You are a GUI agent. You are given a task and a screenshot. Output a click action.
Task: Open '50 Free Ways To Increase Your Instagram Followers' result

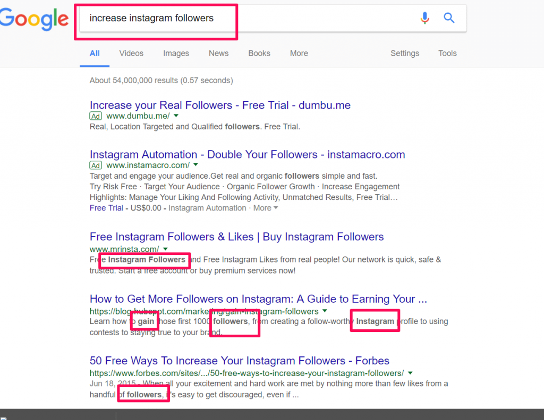coord(240,361)
